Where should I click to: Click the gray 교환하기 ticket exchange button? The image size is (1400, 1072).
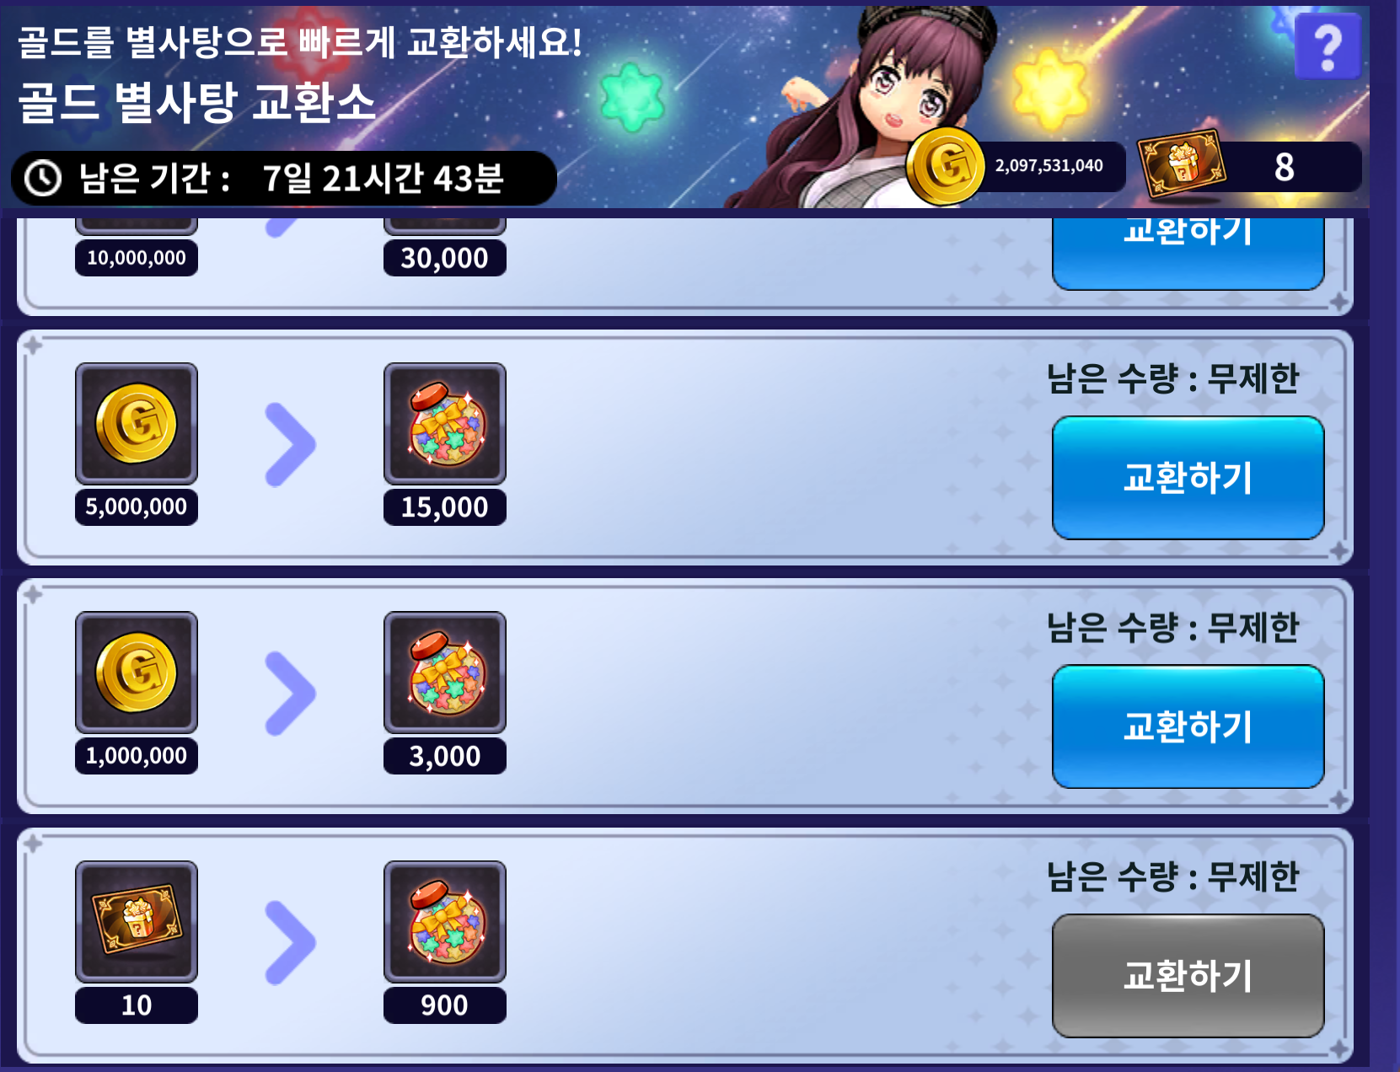click(x=1188, y=976)
